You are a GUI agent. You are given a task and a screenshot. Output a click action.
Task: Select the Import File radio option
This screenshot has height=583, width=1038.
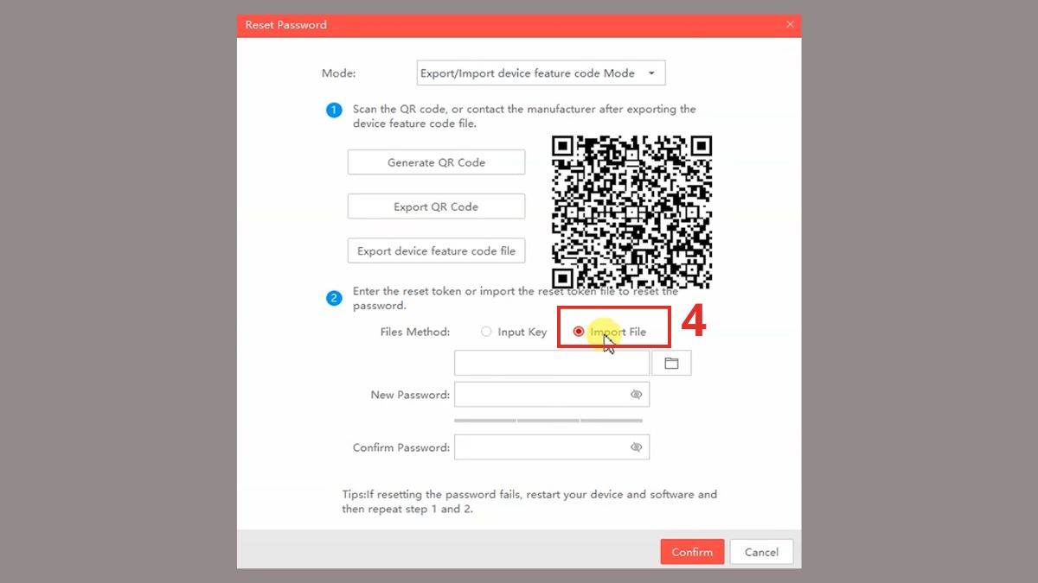[610, 332]
